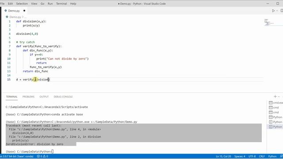Click Demo.py in the breadcrumb

click(15, 17)
